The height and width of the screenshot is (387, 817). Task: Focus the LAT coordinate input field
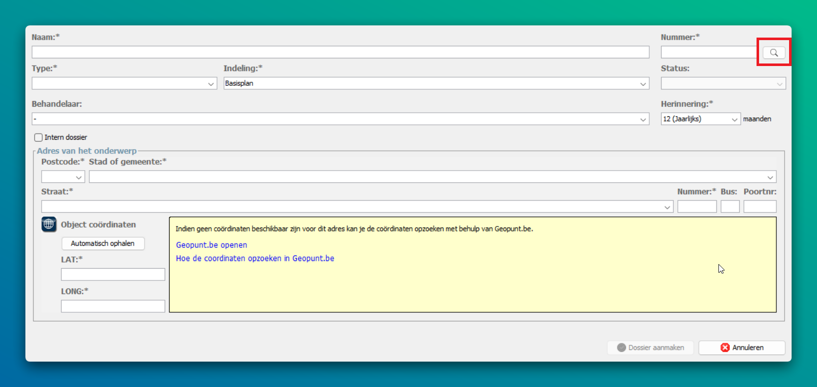(x=113, y=275)
